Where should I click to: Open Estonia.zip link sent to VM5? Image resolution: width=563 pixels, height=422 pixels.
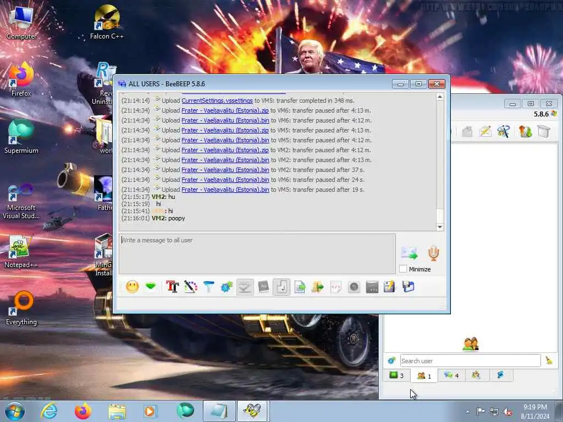(225, 130)
